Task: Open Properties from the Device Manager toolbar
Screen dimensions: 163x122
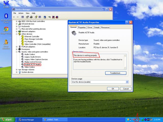Action: click(28, 17)
